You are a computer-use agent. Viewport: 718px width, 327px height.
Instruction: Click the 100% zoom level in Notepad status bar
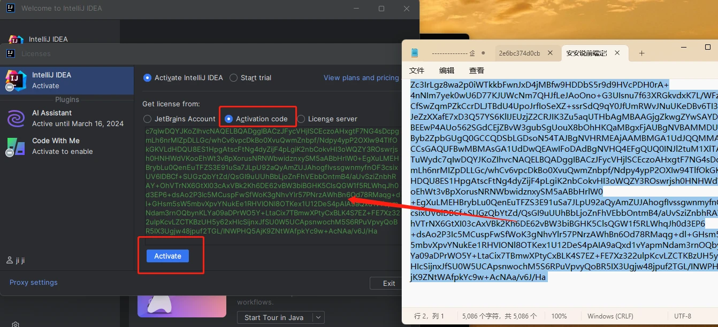(x=559, y=316)
